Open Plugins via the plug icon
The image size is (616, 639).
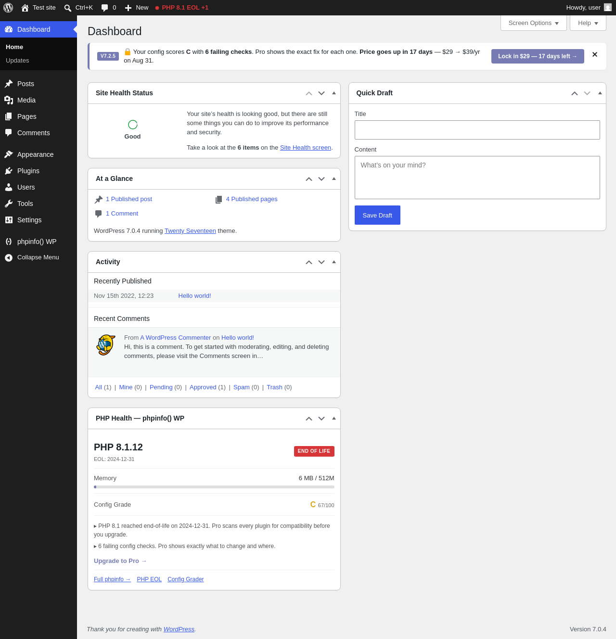[9, 171]
